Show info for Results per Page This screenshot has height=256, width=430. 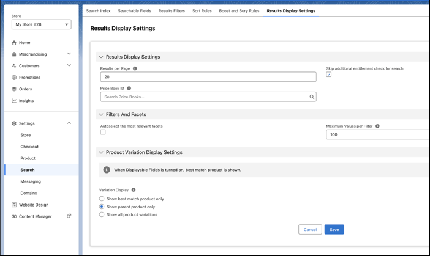pos(135,68)
